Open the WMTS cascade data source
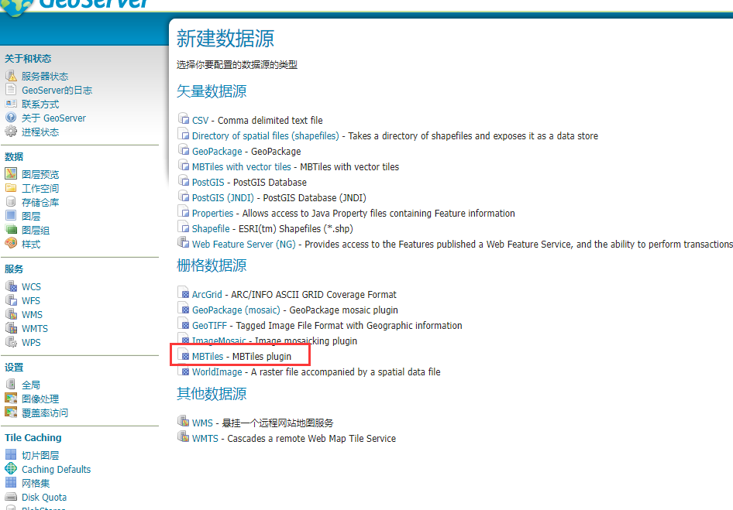The width and height of the screenshot is (733, 510). (x=205, y=439)
